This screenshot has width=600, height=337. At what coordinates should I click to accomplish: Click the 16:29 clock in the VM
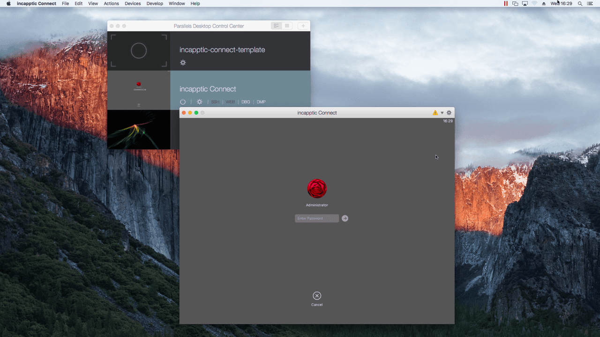point(448,121)
